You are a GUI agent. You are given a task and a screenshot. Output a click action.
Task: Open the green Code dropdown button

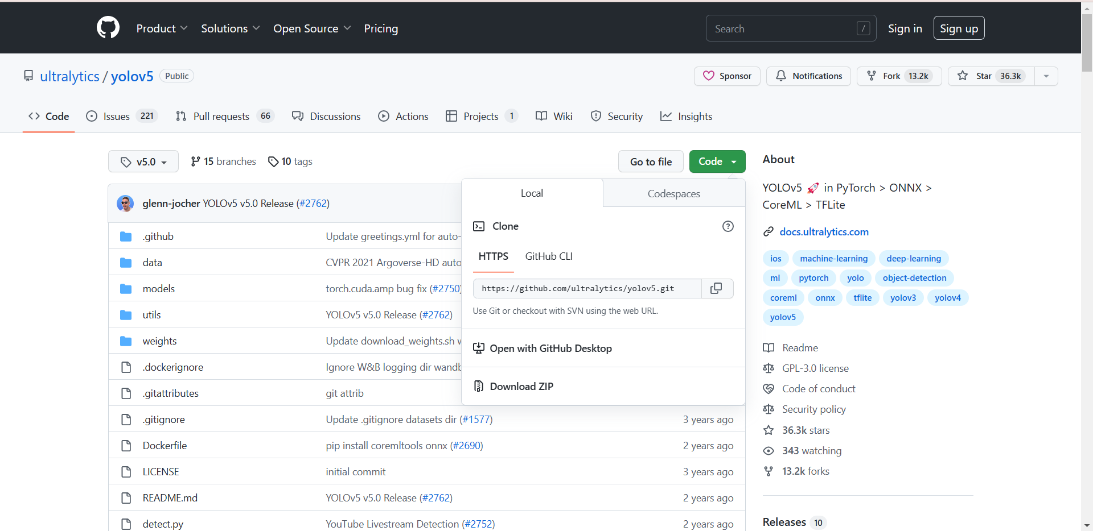[717, 161]
